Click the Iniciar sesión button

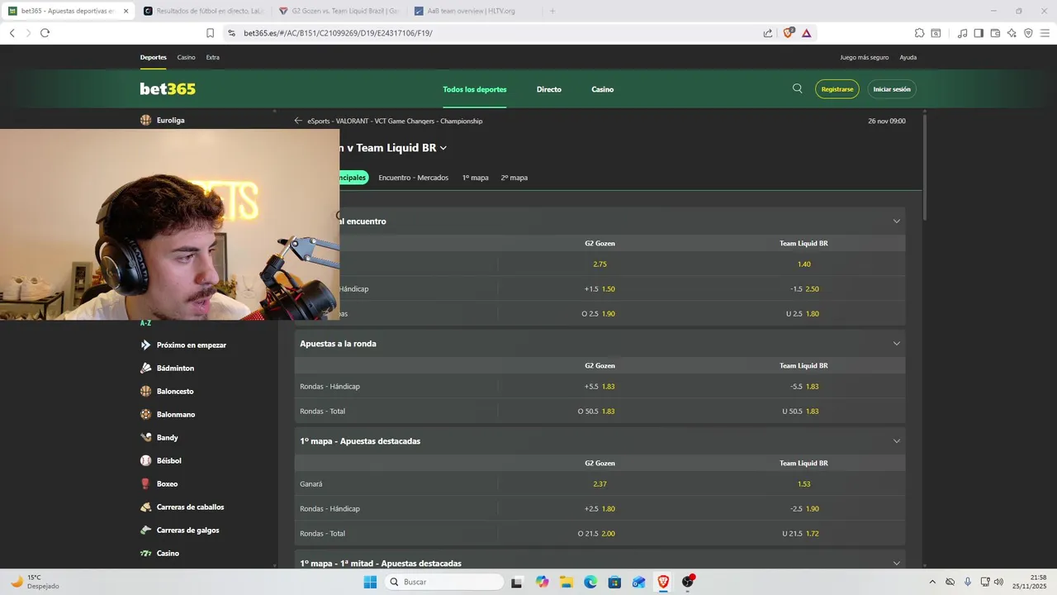point(892,89)
